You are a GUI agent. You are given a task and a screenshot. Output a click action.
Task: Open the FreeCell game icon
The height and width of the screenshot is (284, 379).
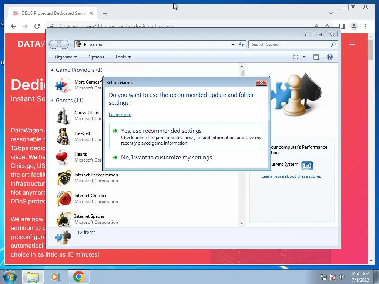point(64,136)
